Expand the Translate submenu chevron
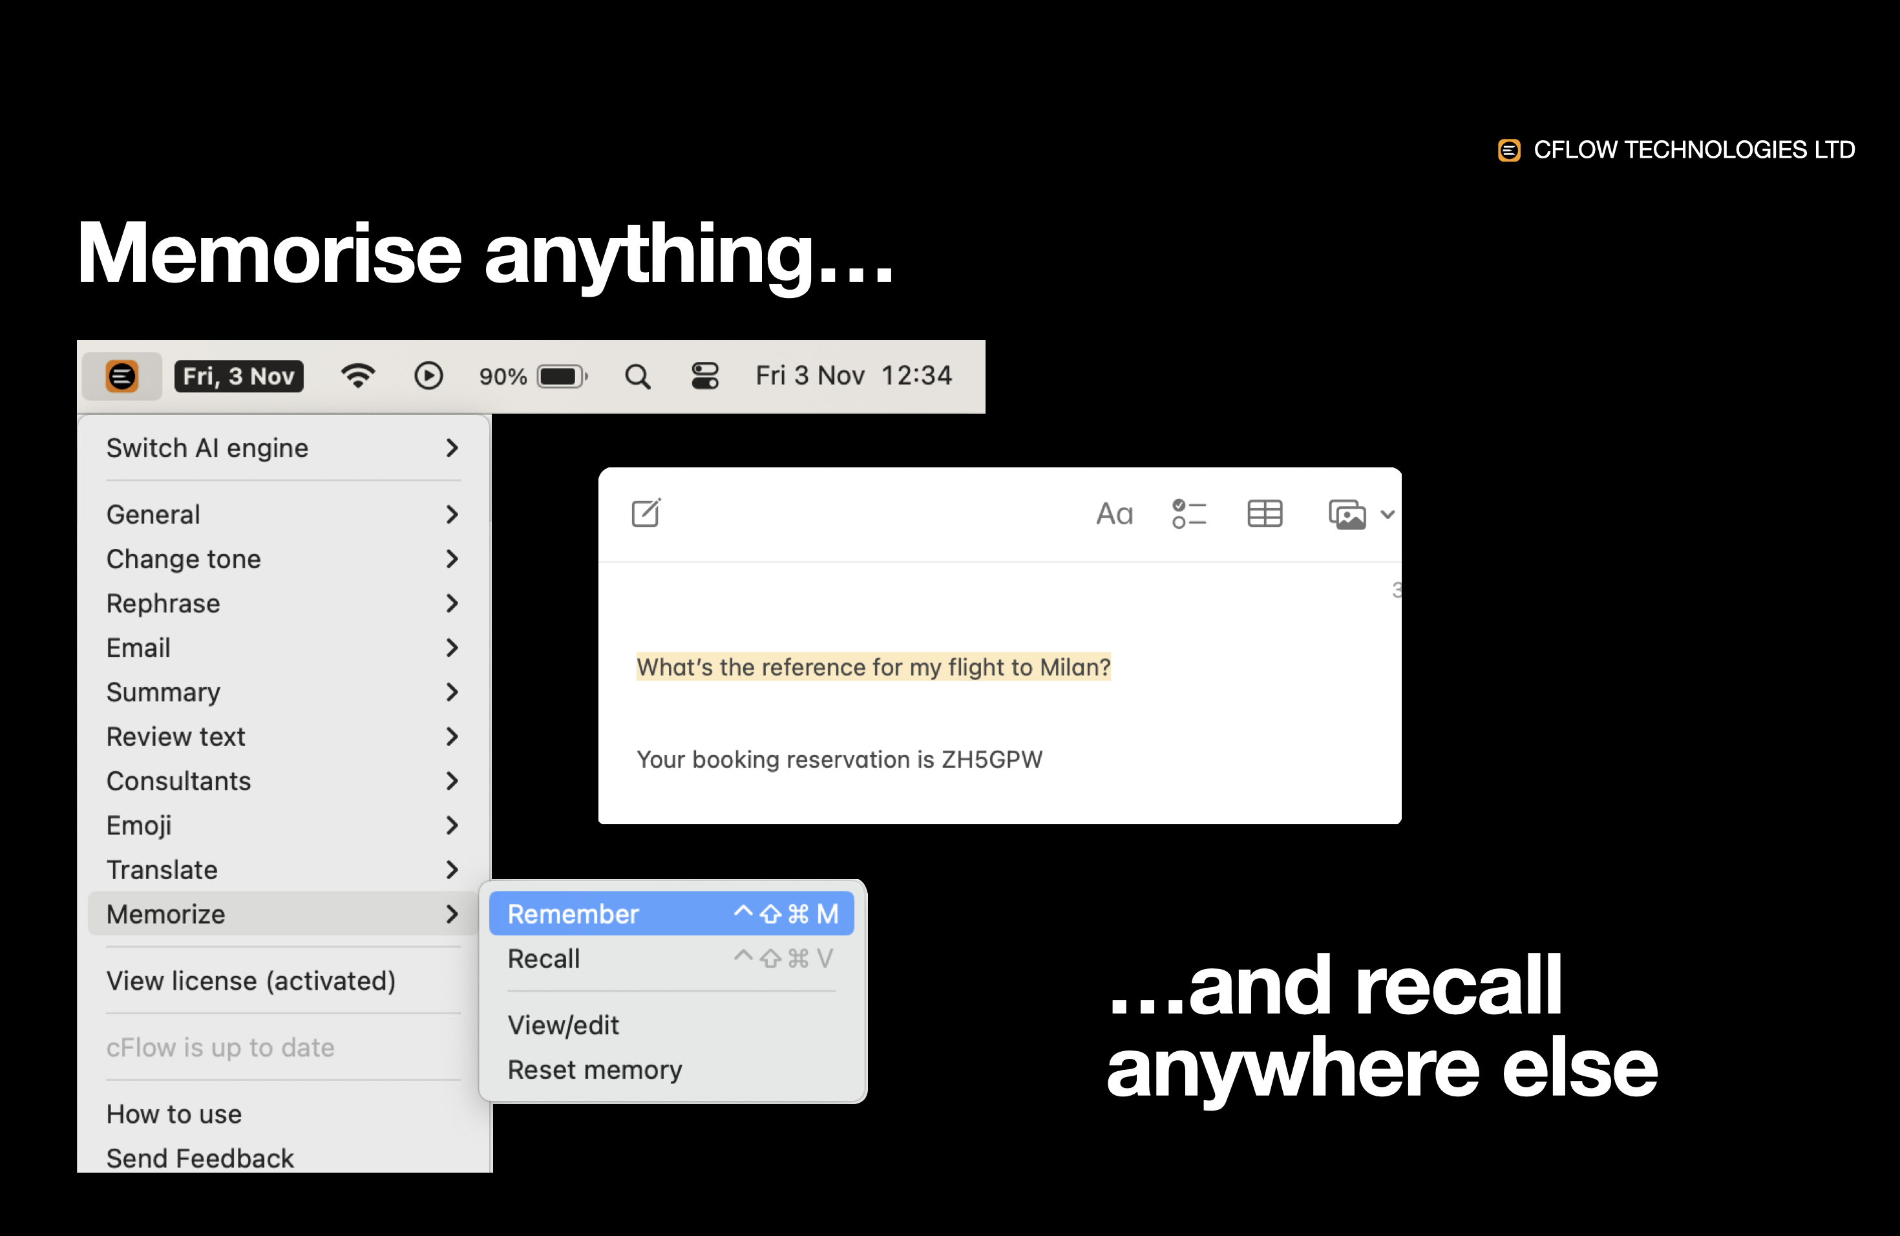Screen dimensions: 1900x1236 452,869
